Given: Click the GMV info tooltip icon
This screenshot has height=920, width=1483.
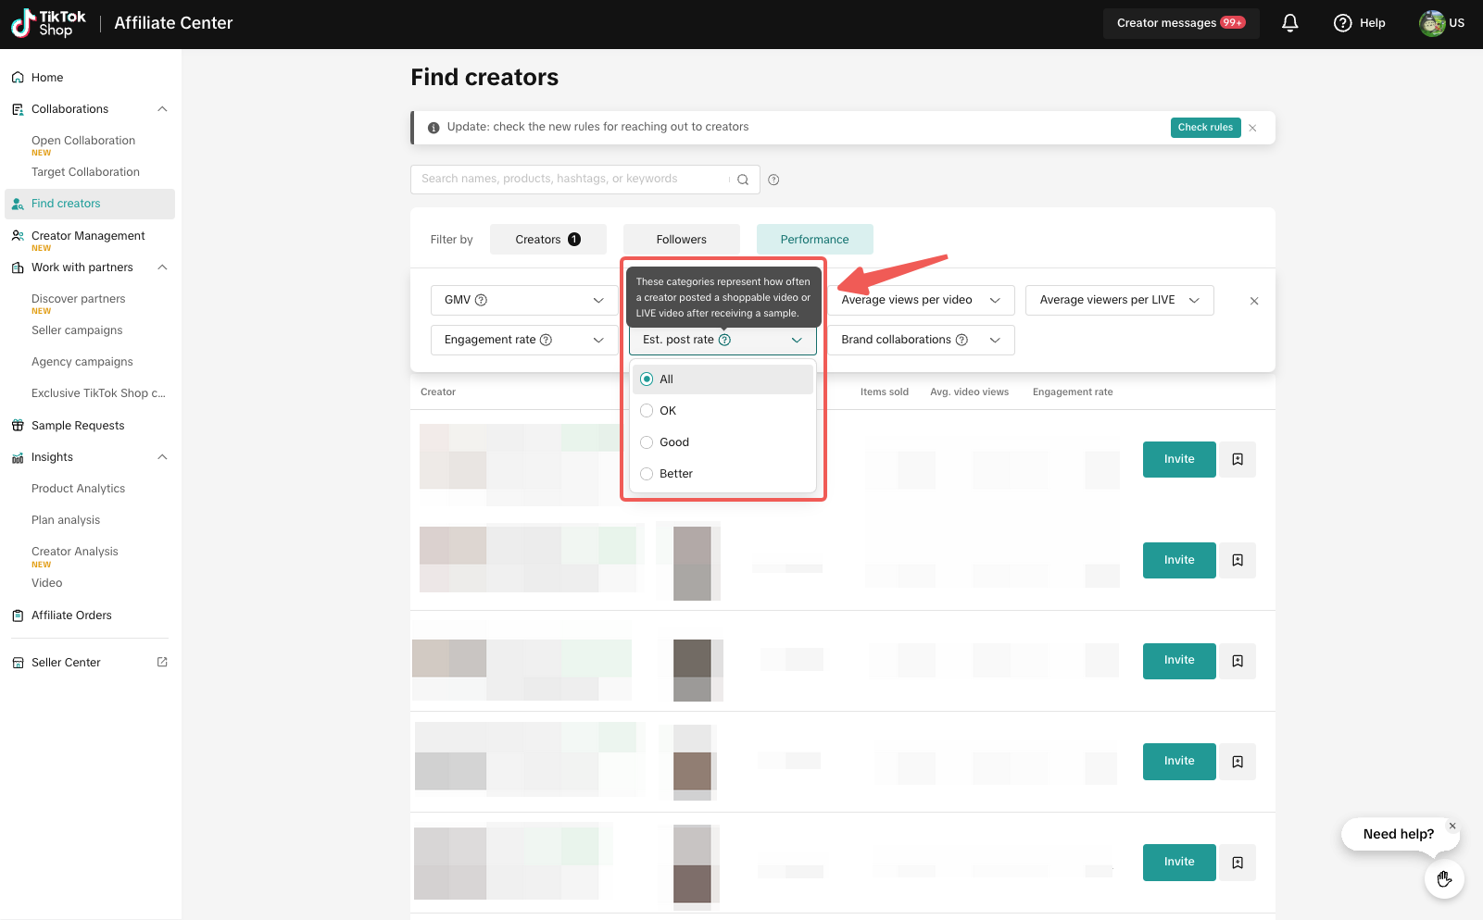Looking at the screenshot, I should click(x=481, y=300).
